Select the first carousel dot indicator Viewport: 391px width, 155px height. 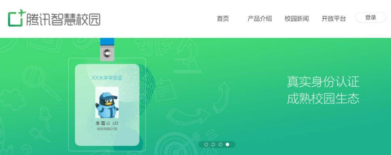click(206, 144)
